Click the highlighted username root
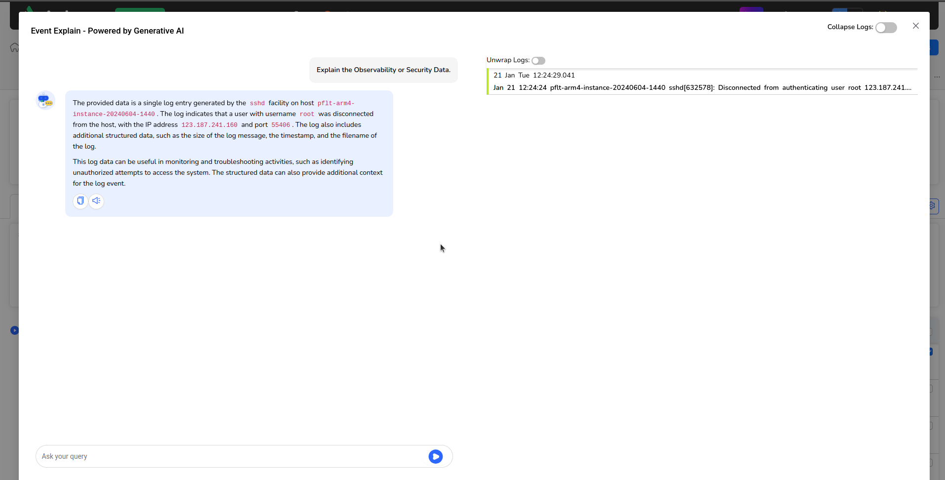The height and width of the screenshot is (480, 945). coord(307,114)
